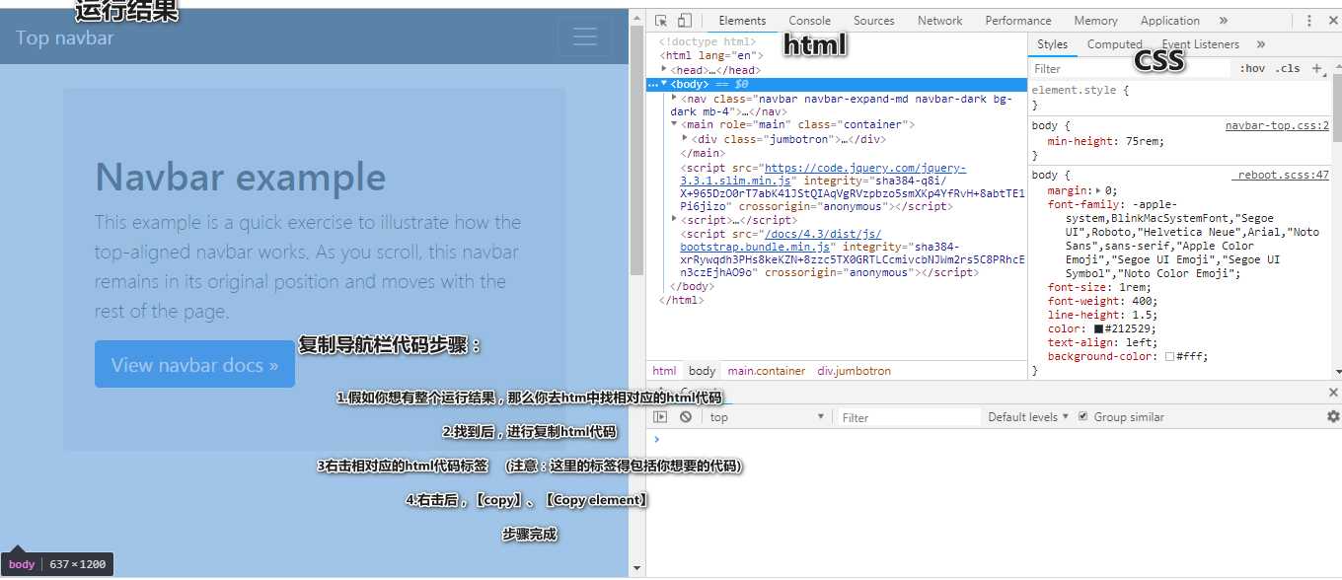Click the html breadcrumb item
1342x580 pixels.
tap(665, 372)
